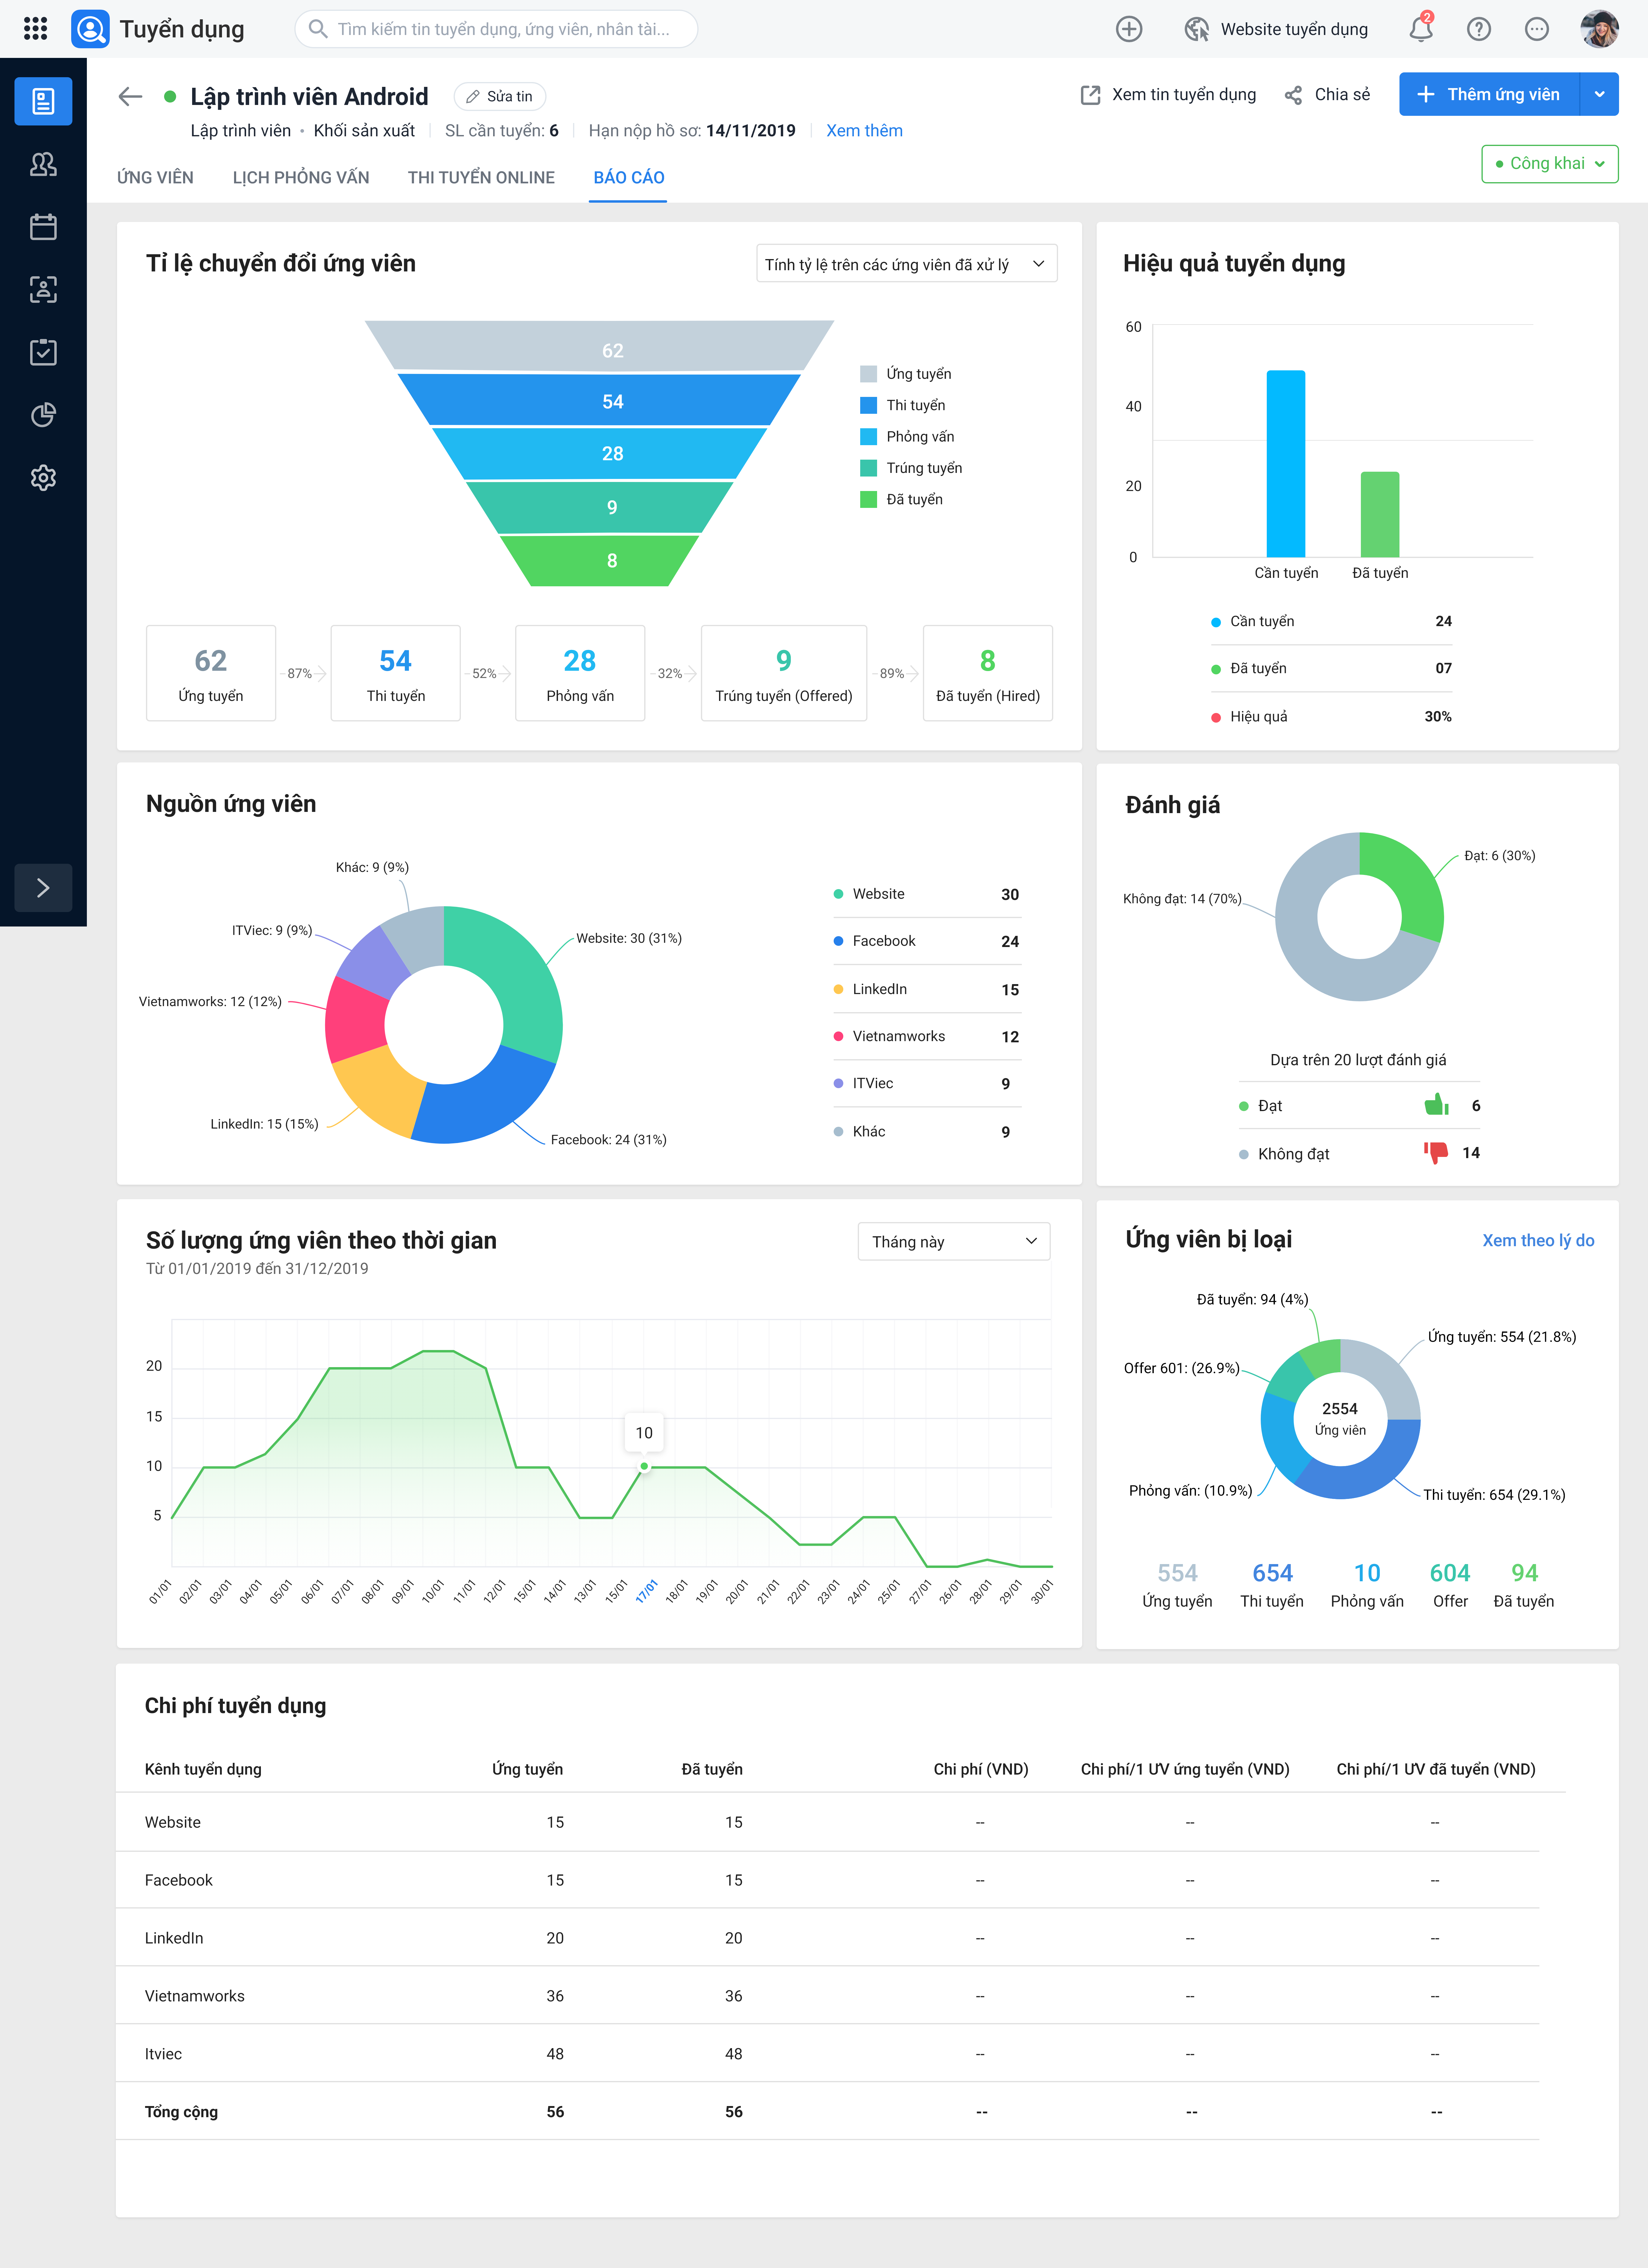
Task: Click the 28 Phỏng vấn stat card
Action: tap(580, 673)
